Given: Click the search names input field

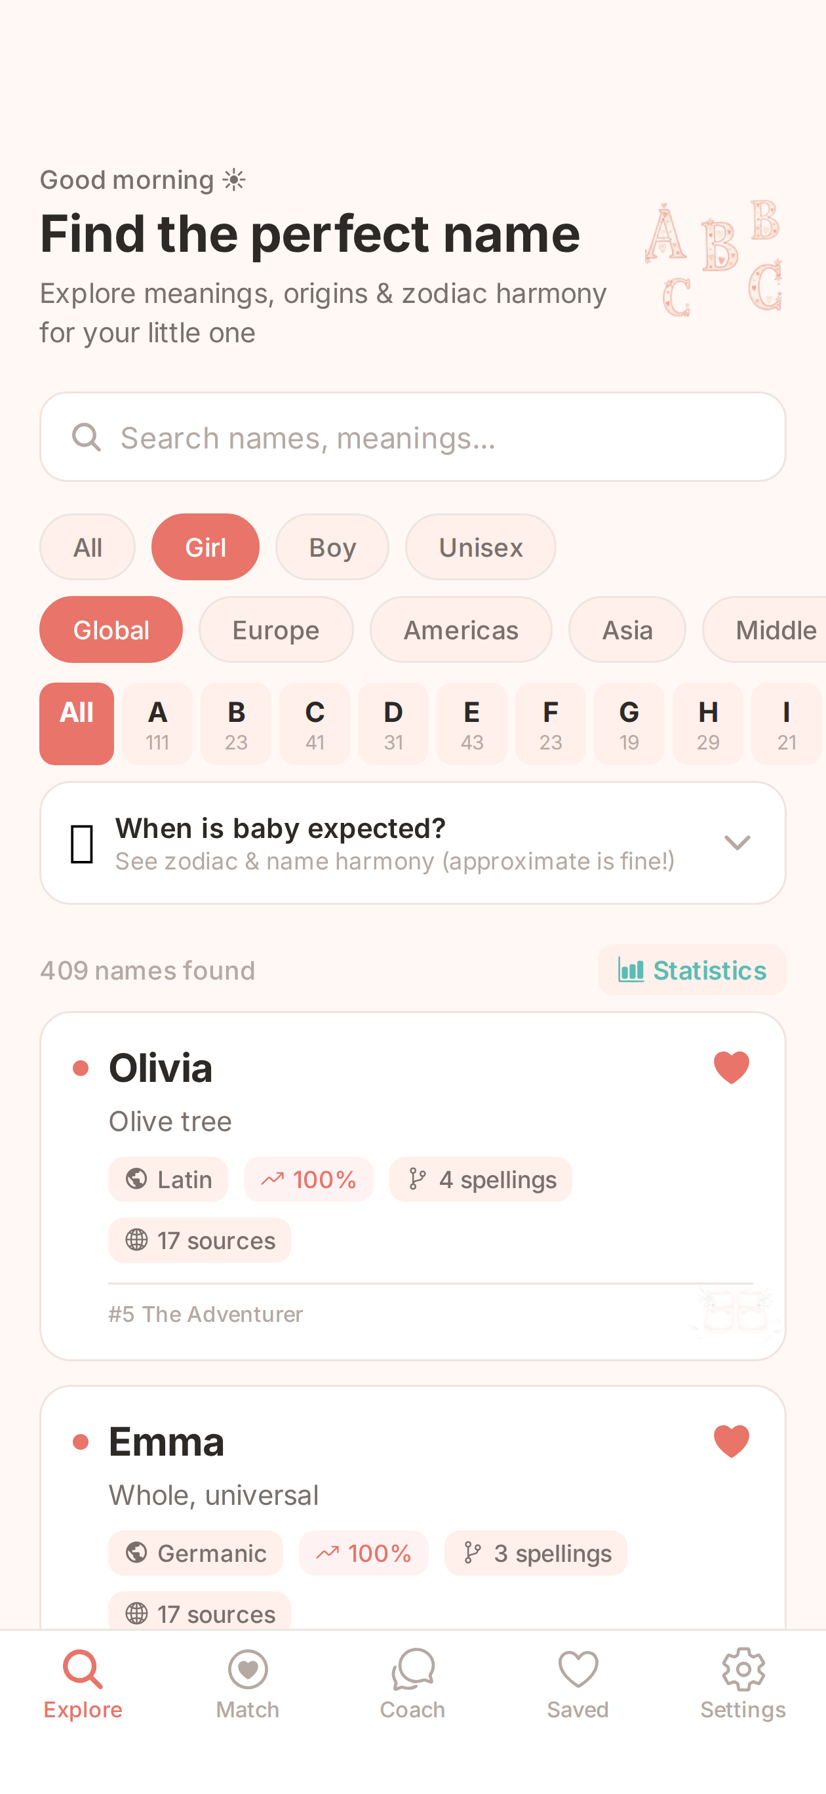Looking at the screenshot, I should click(412, 437).
